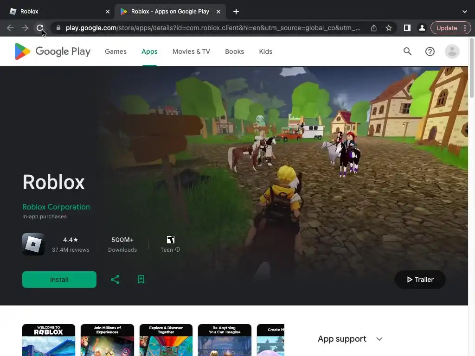Screen dimensions: 475x356
Task: Bookmark this tab with star icon
Action: tap(389, 28)
